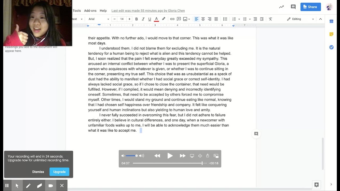Open the Editing mode dropdown

click(300, 19)
